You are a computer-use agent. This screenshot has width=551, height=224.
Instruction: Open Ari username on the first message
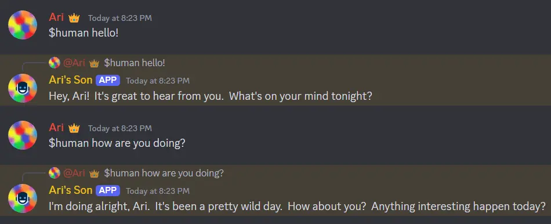click(56, 17)
